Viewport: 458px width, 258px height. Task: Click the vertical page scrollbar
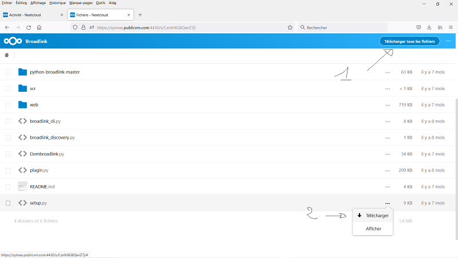[456, 169]
